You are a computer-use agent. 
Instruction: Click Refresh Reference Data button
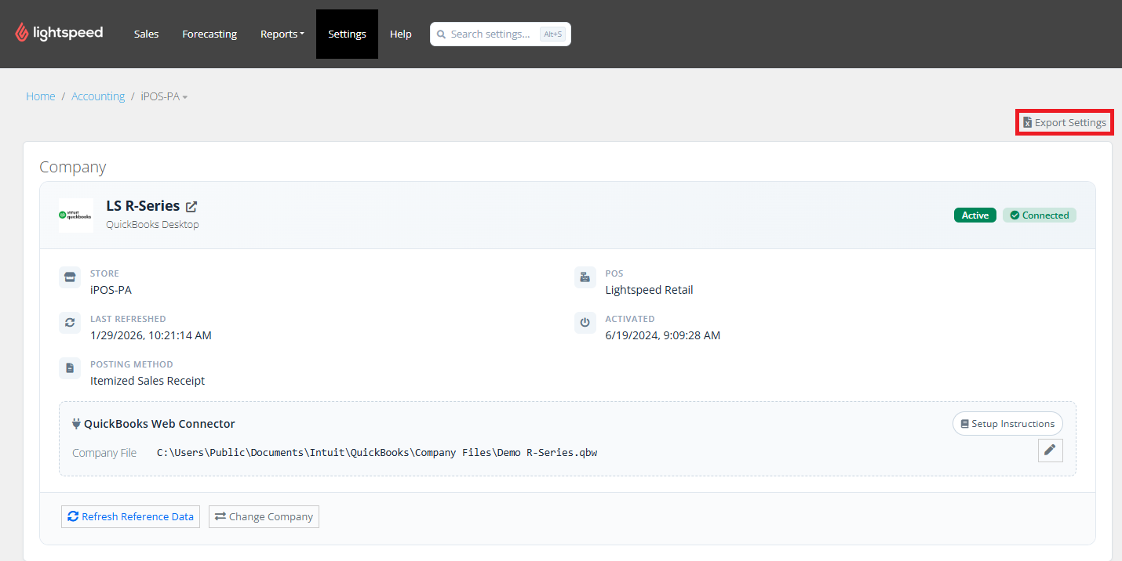pyautogui.click(x=130, y=517)
